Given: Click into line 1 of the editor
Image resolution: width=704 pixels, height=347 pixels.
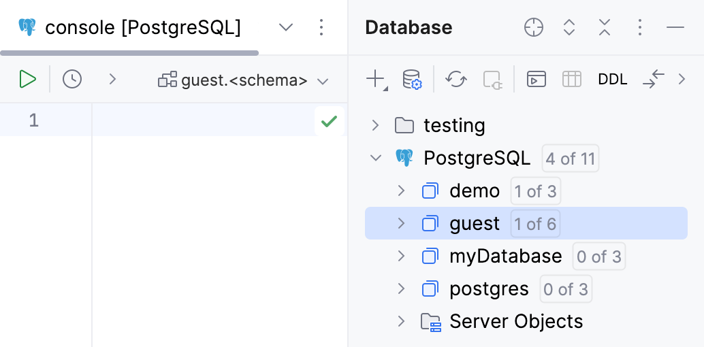Looking at the screenshot, I should pyautogui.click(x=204, y=120).
